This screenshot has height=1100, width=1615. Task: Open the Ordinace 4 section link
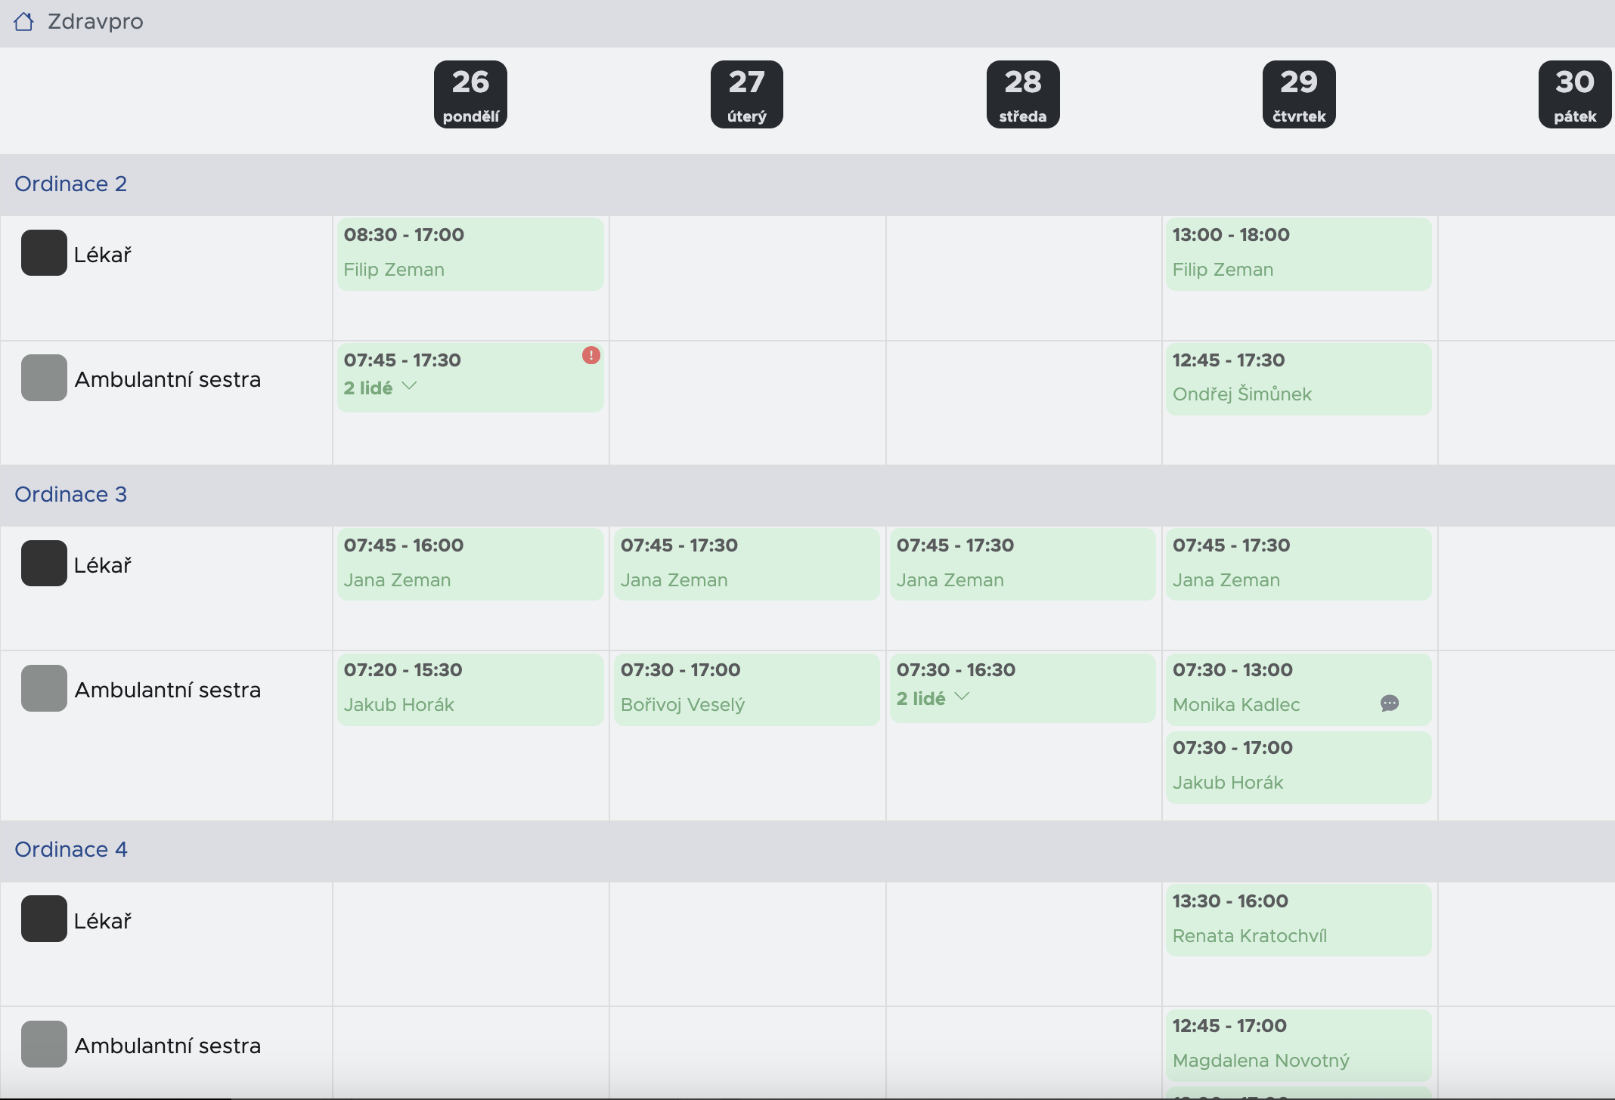(x=71, y=849)
